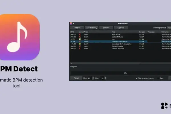This screenshot has width=171, height=114.
Task: Click the red X saved icon for Apache 2.0
Action: [x=80, y=34]
